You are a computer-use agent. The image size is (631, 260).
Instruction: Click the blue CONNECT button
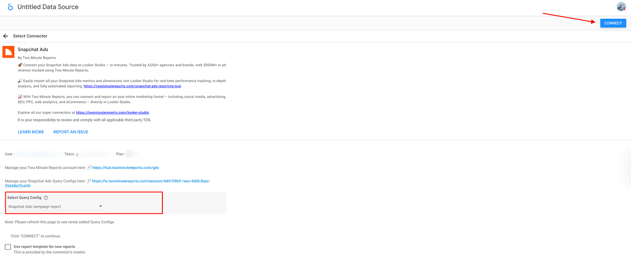[x=613, y=23]
